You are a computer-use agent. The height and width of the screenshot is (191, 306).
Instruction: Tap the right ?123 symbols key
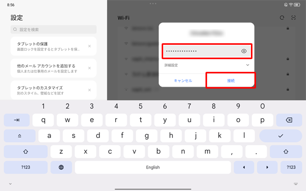pyautogui.click(x=291, y=167)
